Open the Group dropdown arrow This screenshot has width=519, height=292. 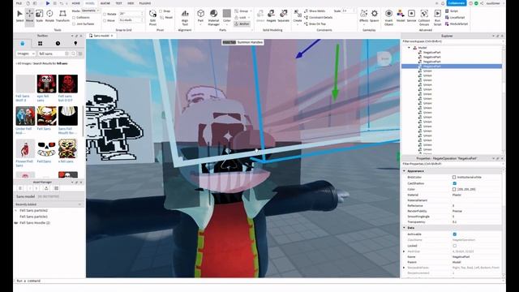point(251,11)
